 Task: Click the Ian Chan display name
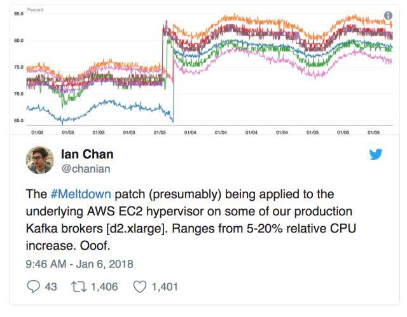click(x=86, y=154)
